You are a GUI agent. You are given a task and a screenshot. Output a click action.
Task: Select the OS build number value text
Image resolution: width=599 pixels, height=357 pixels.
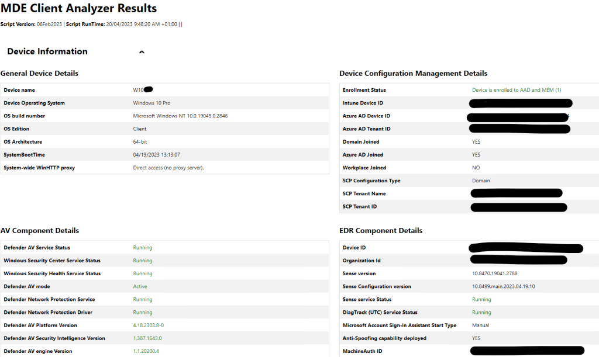180,116
